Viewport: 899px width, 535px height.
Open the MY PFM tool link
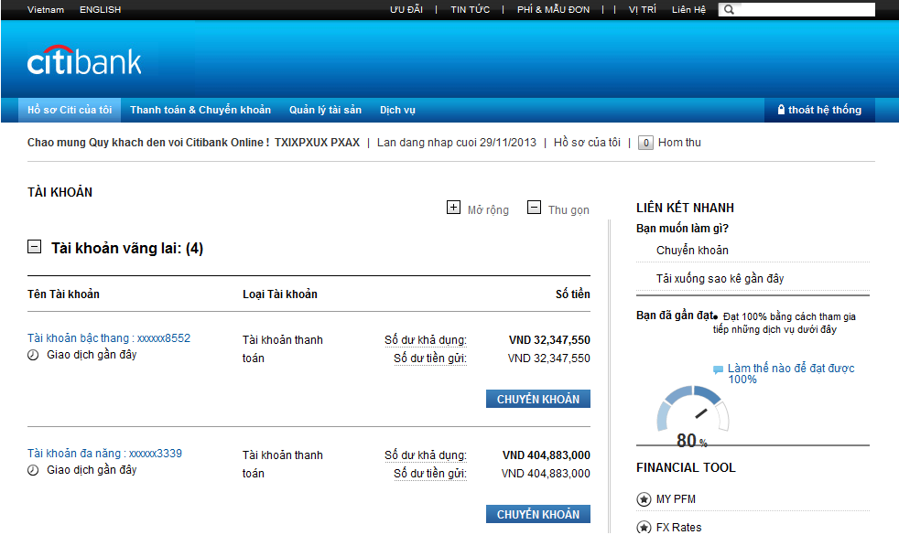pos(676,499)
